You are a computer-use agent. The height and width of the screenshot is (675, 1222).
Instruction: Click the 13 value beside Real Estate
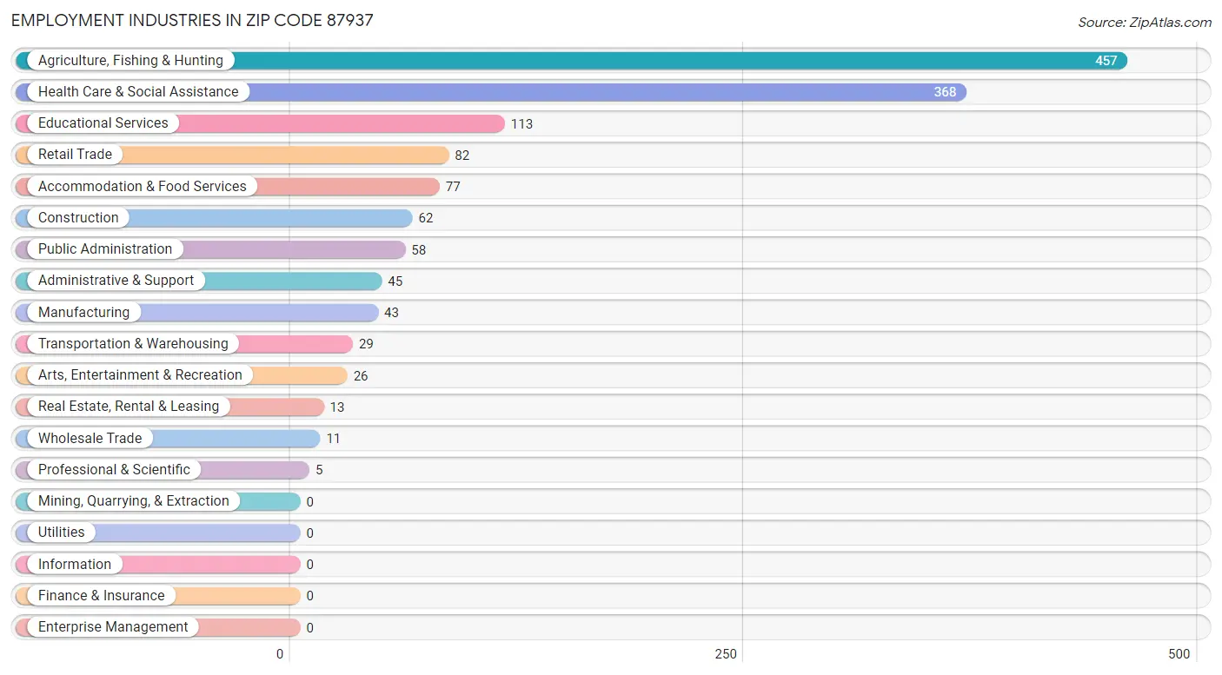337,407
